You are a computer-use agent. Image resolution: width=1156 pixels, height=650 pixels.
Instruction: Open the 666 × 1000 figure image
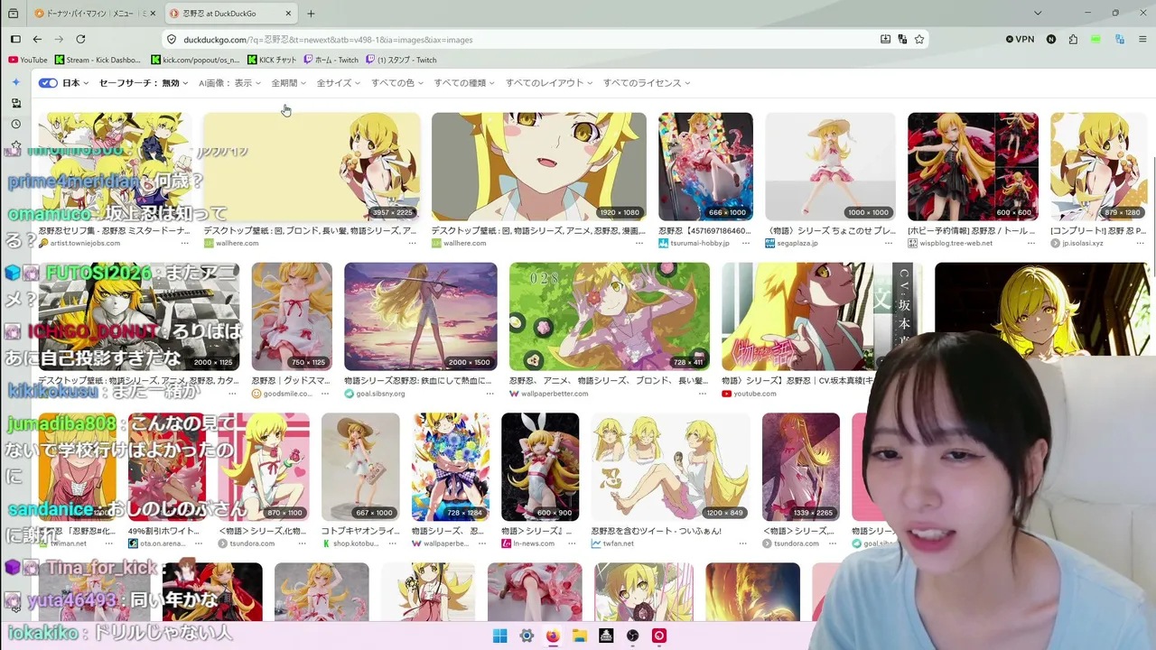(705, 167)
